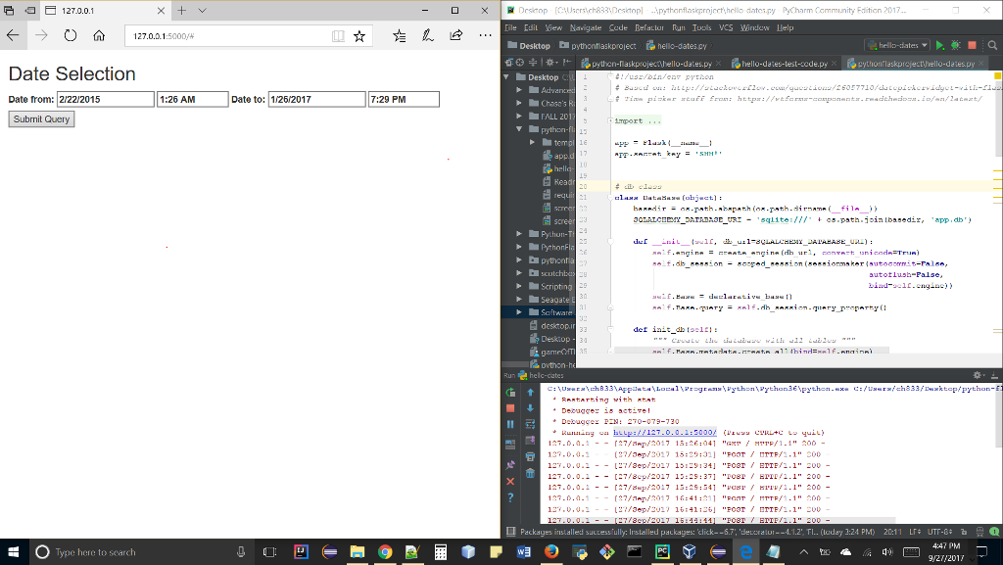Open Search Everywhere magnifier icon
1003x565 pixels.
(x=993, y=45)
